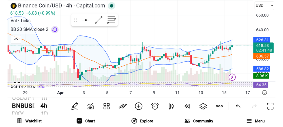Toggle the BB indicator refresh icon

pos(55,29)
